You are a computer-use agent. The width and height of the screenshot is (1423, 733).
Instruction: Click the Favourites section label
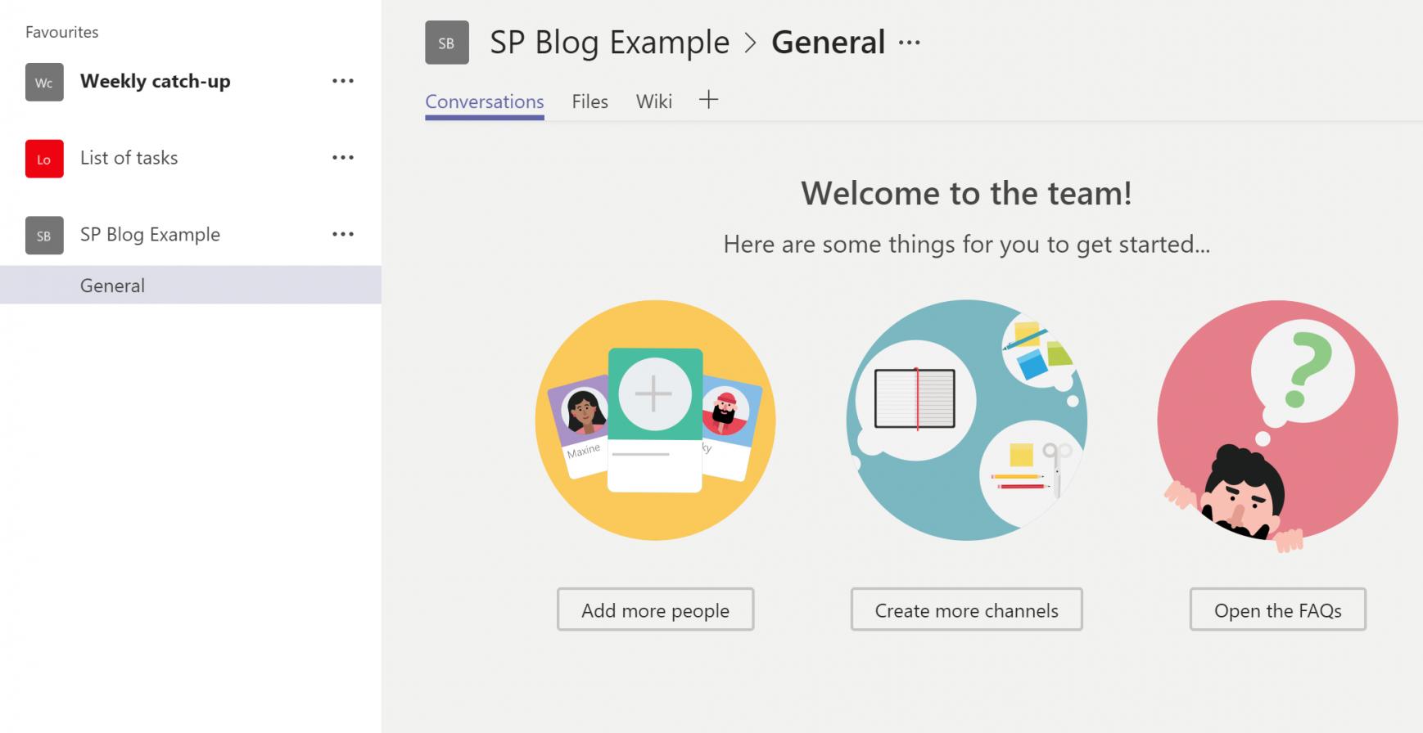tap(62, 32)
